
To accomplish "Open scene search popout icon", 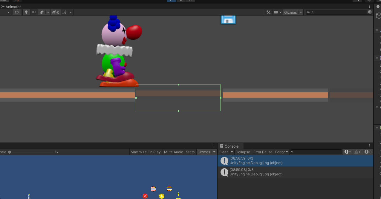I will [x=370, y=12].
